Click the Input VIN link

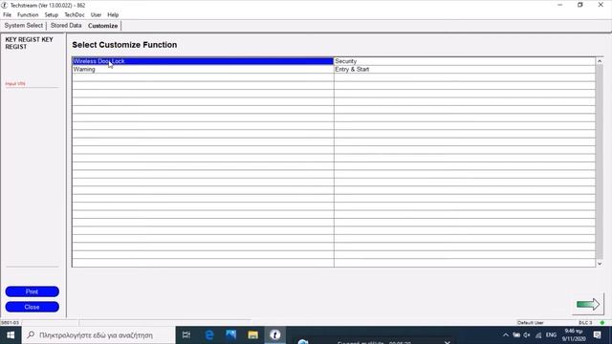click(x=15, y=84)
